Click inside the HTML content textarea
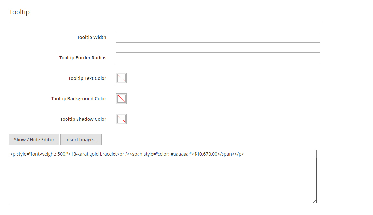The width and height of the screenshot is (373, 215). coord(163,176)
